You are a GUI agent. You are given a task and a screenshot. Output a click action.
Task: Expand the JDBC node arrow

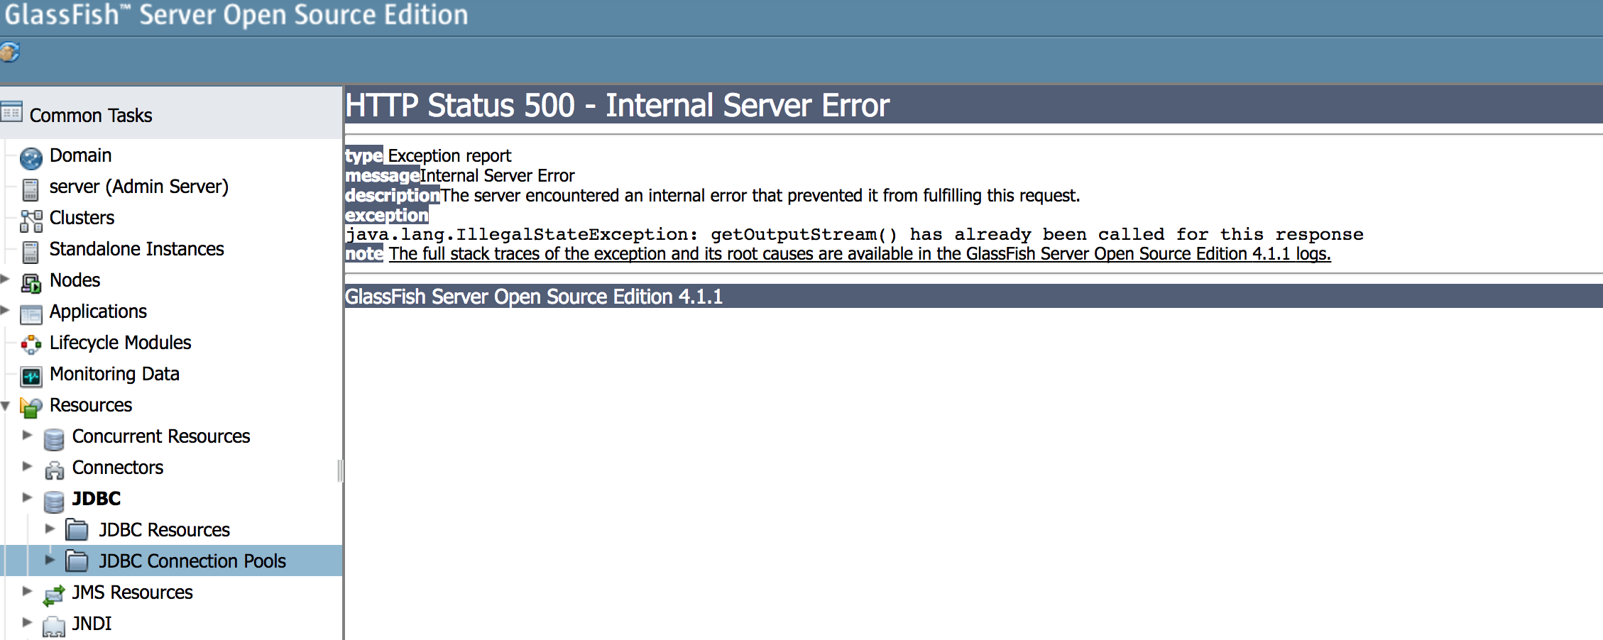click(x=28, y=497)
